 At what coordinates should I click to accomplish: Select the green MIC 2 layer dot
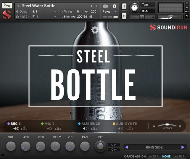(x=42, y=124)
